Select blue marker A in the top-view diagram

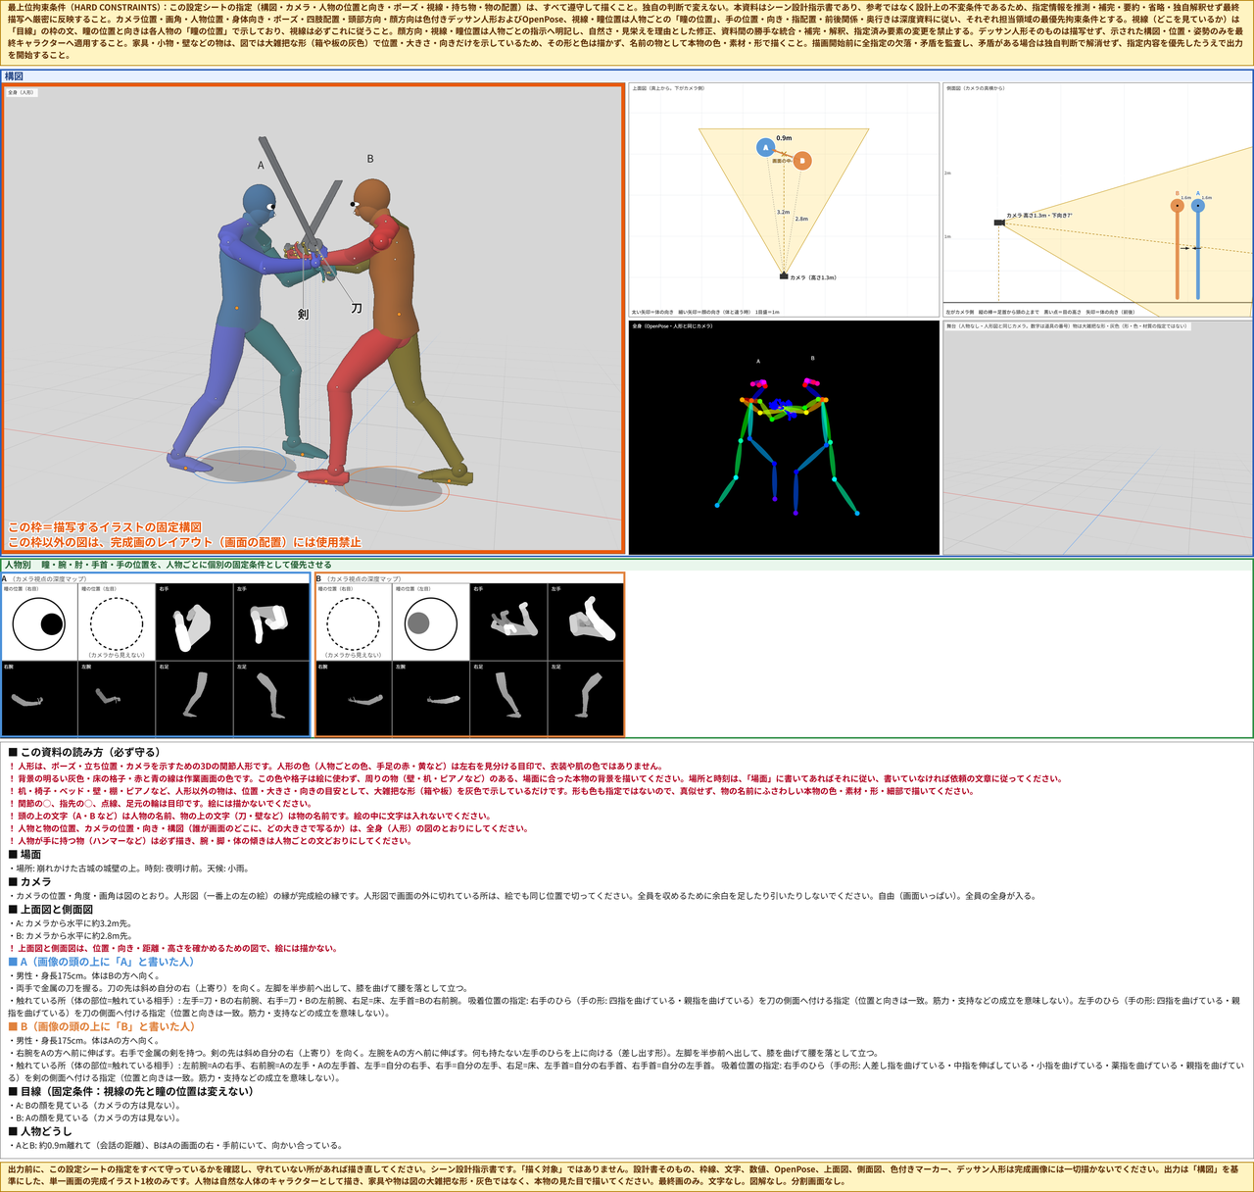coord(765,147)
